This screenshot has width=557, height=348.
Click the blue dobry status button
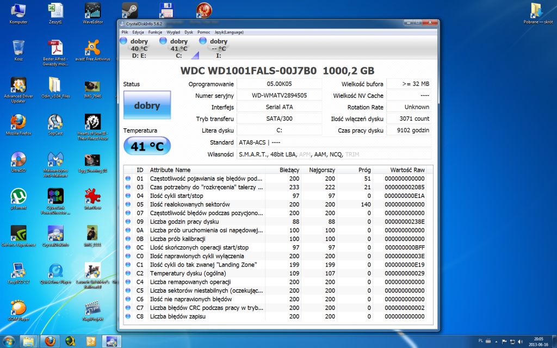[147, 105]
